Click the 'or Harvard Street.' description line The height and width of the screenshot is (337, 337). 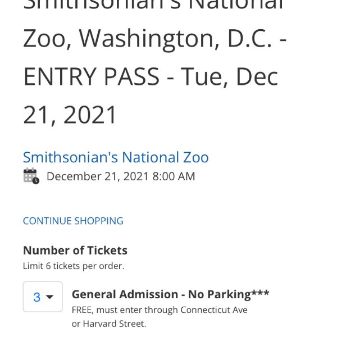tap(109, 324)
